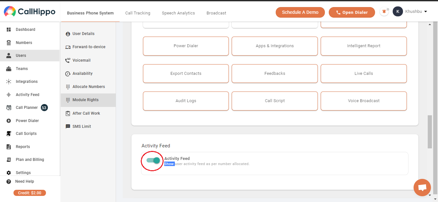Click the Activity Feed waveform icon
This screenshot has width=438, height=202.
pos(9,95)
